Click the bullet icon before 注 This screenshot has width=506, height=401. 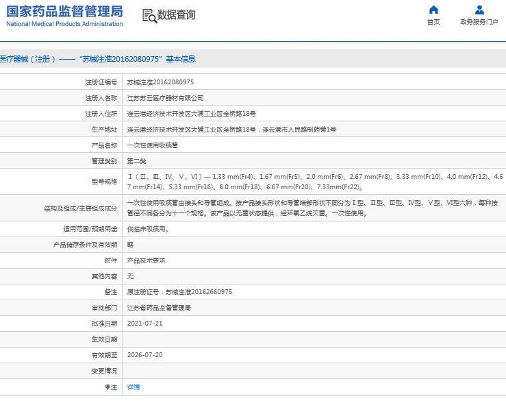coord(107,387)
